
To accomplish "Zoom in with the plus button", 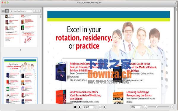I will point(172,107).
